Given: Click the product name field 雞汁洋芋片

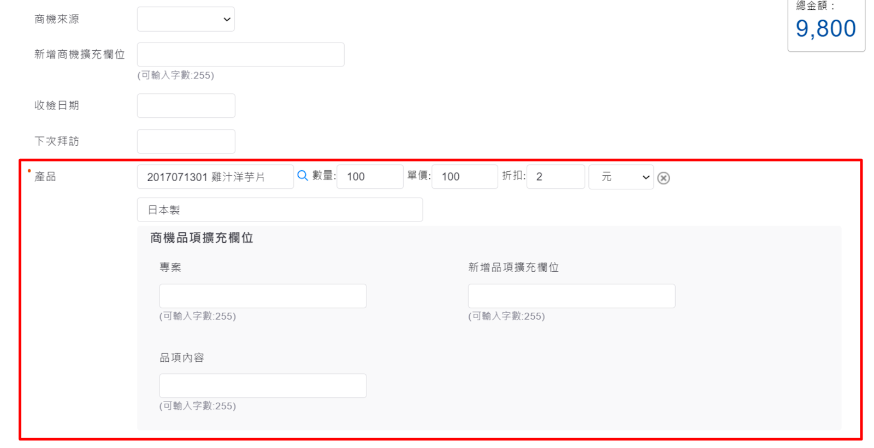Looking at the screenshot, I should (x=215, y=177).
